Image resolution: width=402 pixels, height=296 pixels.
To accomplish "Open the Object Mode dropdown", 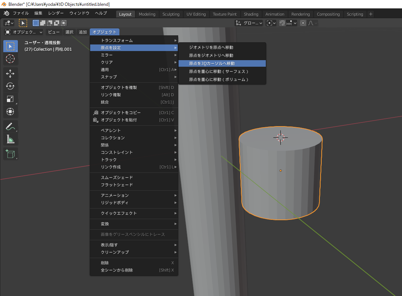I will coord(24,32).
